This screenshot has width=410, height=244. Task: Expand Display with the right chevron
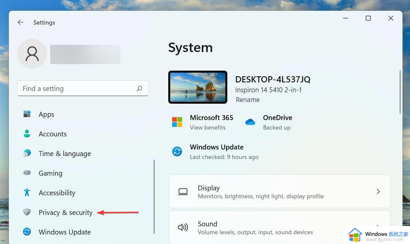coord(378,191)
